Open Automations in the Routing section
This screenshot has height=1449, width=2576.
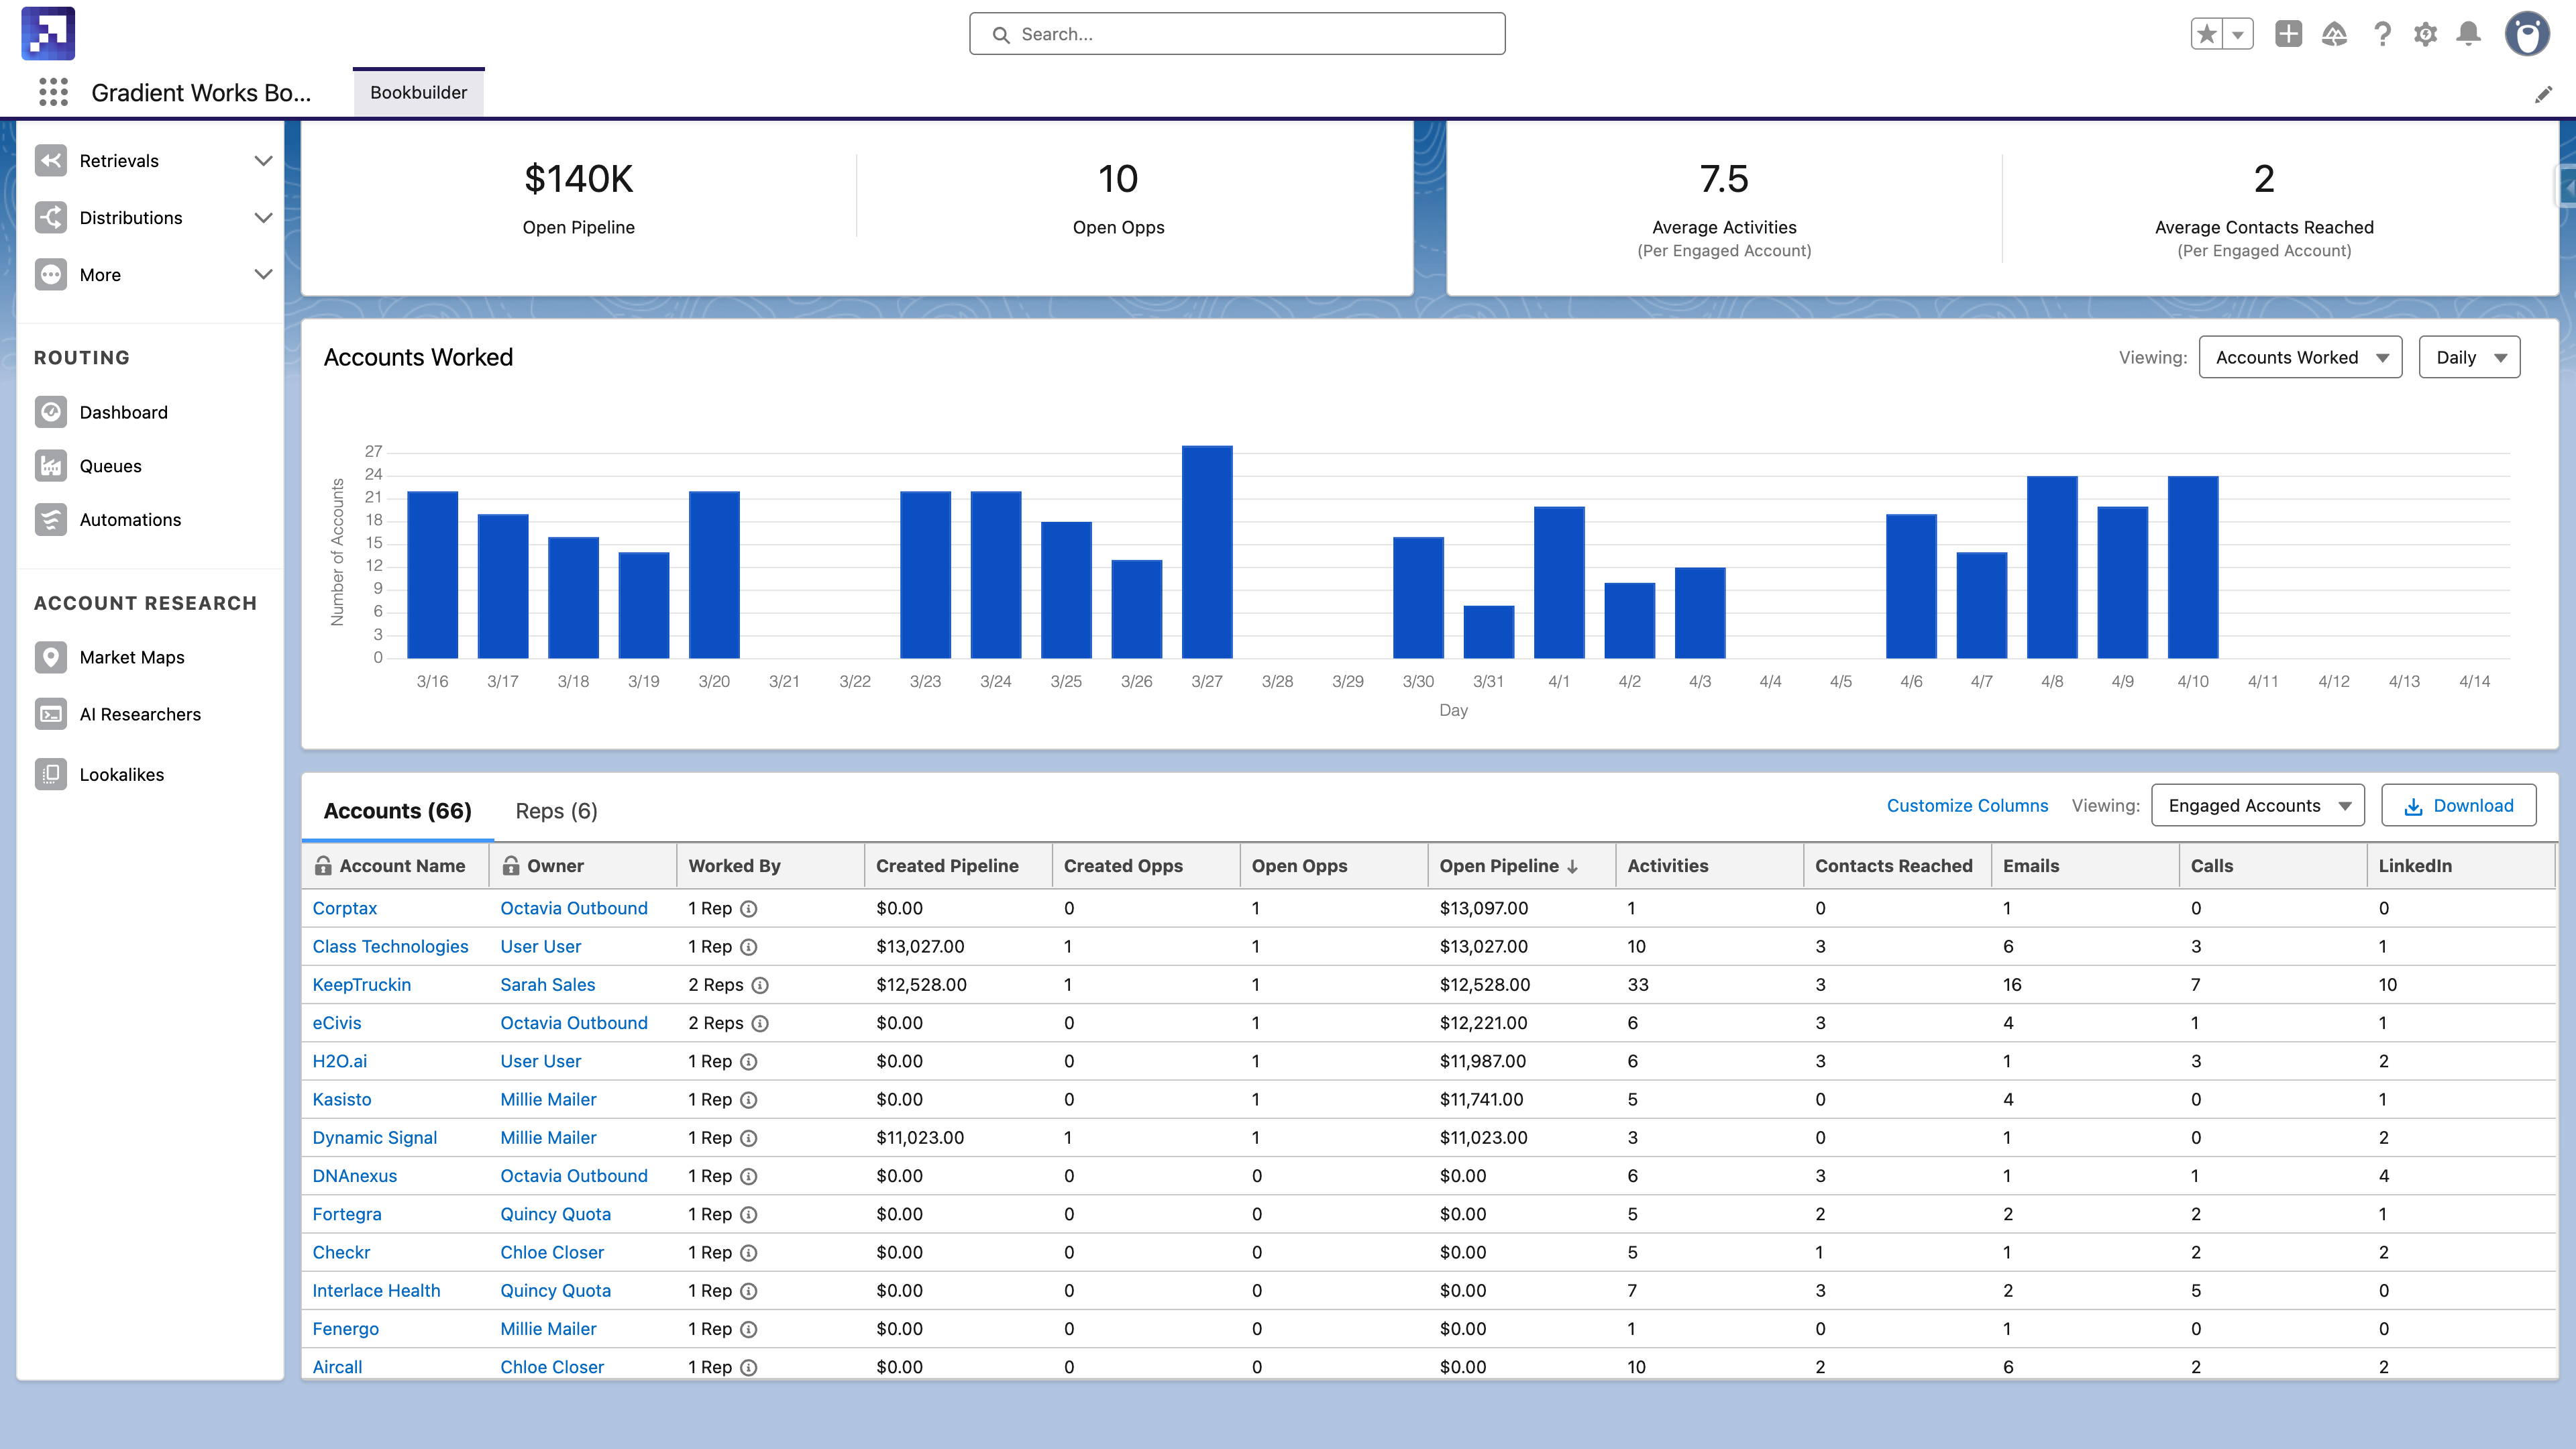[130, 519]
